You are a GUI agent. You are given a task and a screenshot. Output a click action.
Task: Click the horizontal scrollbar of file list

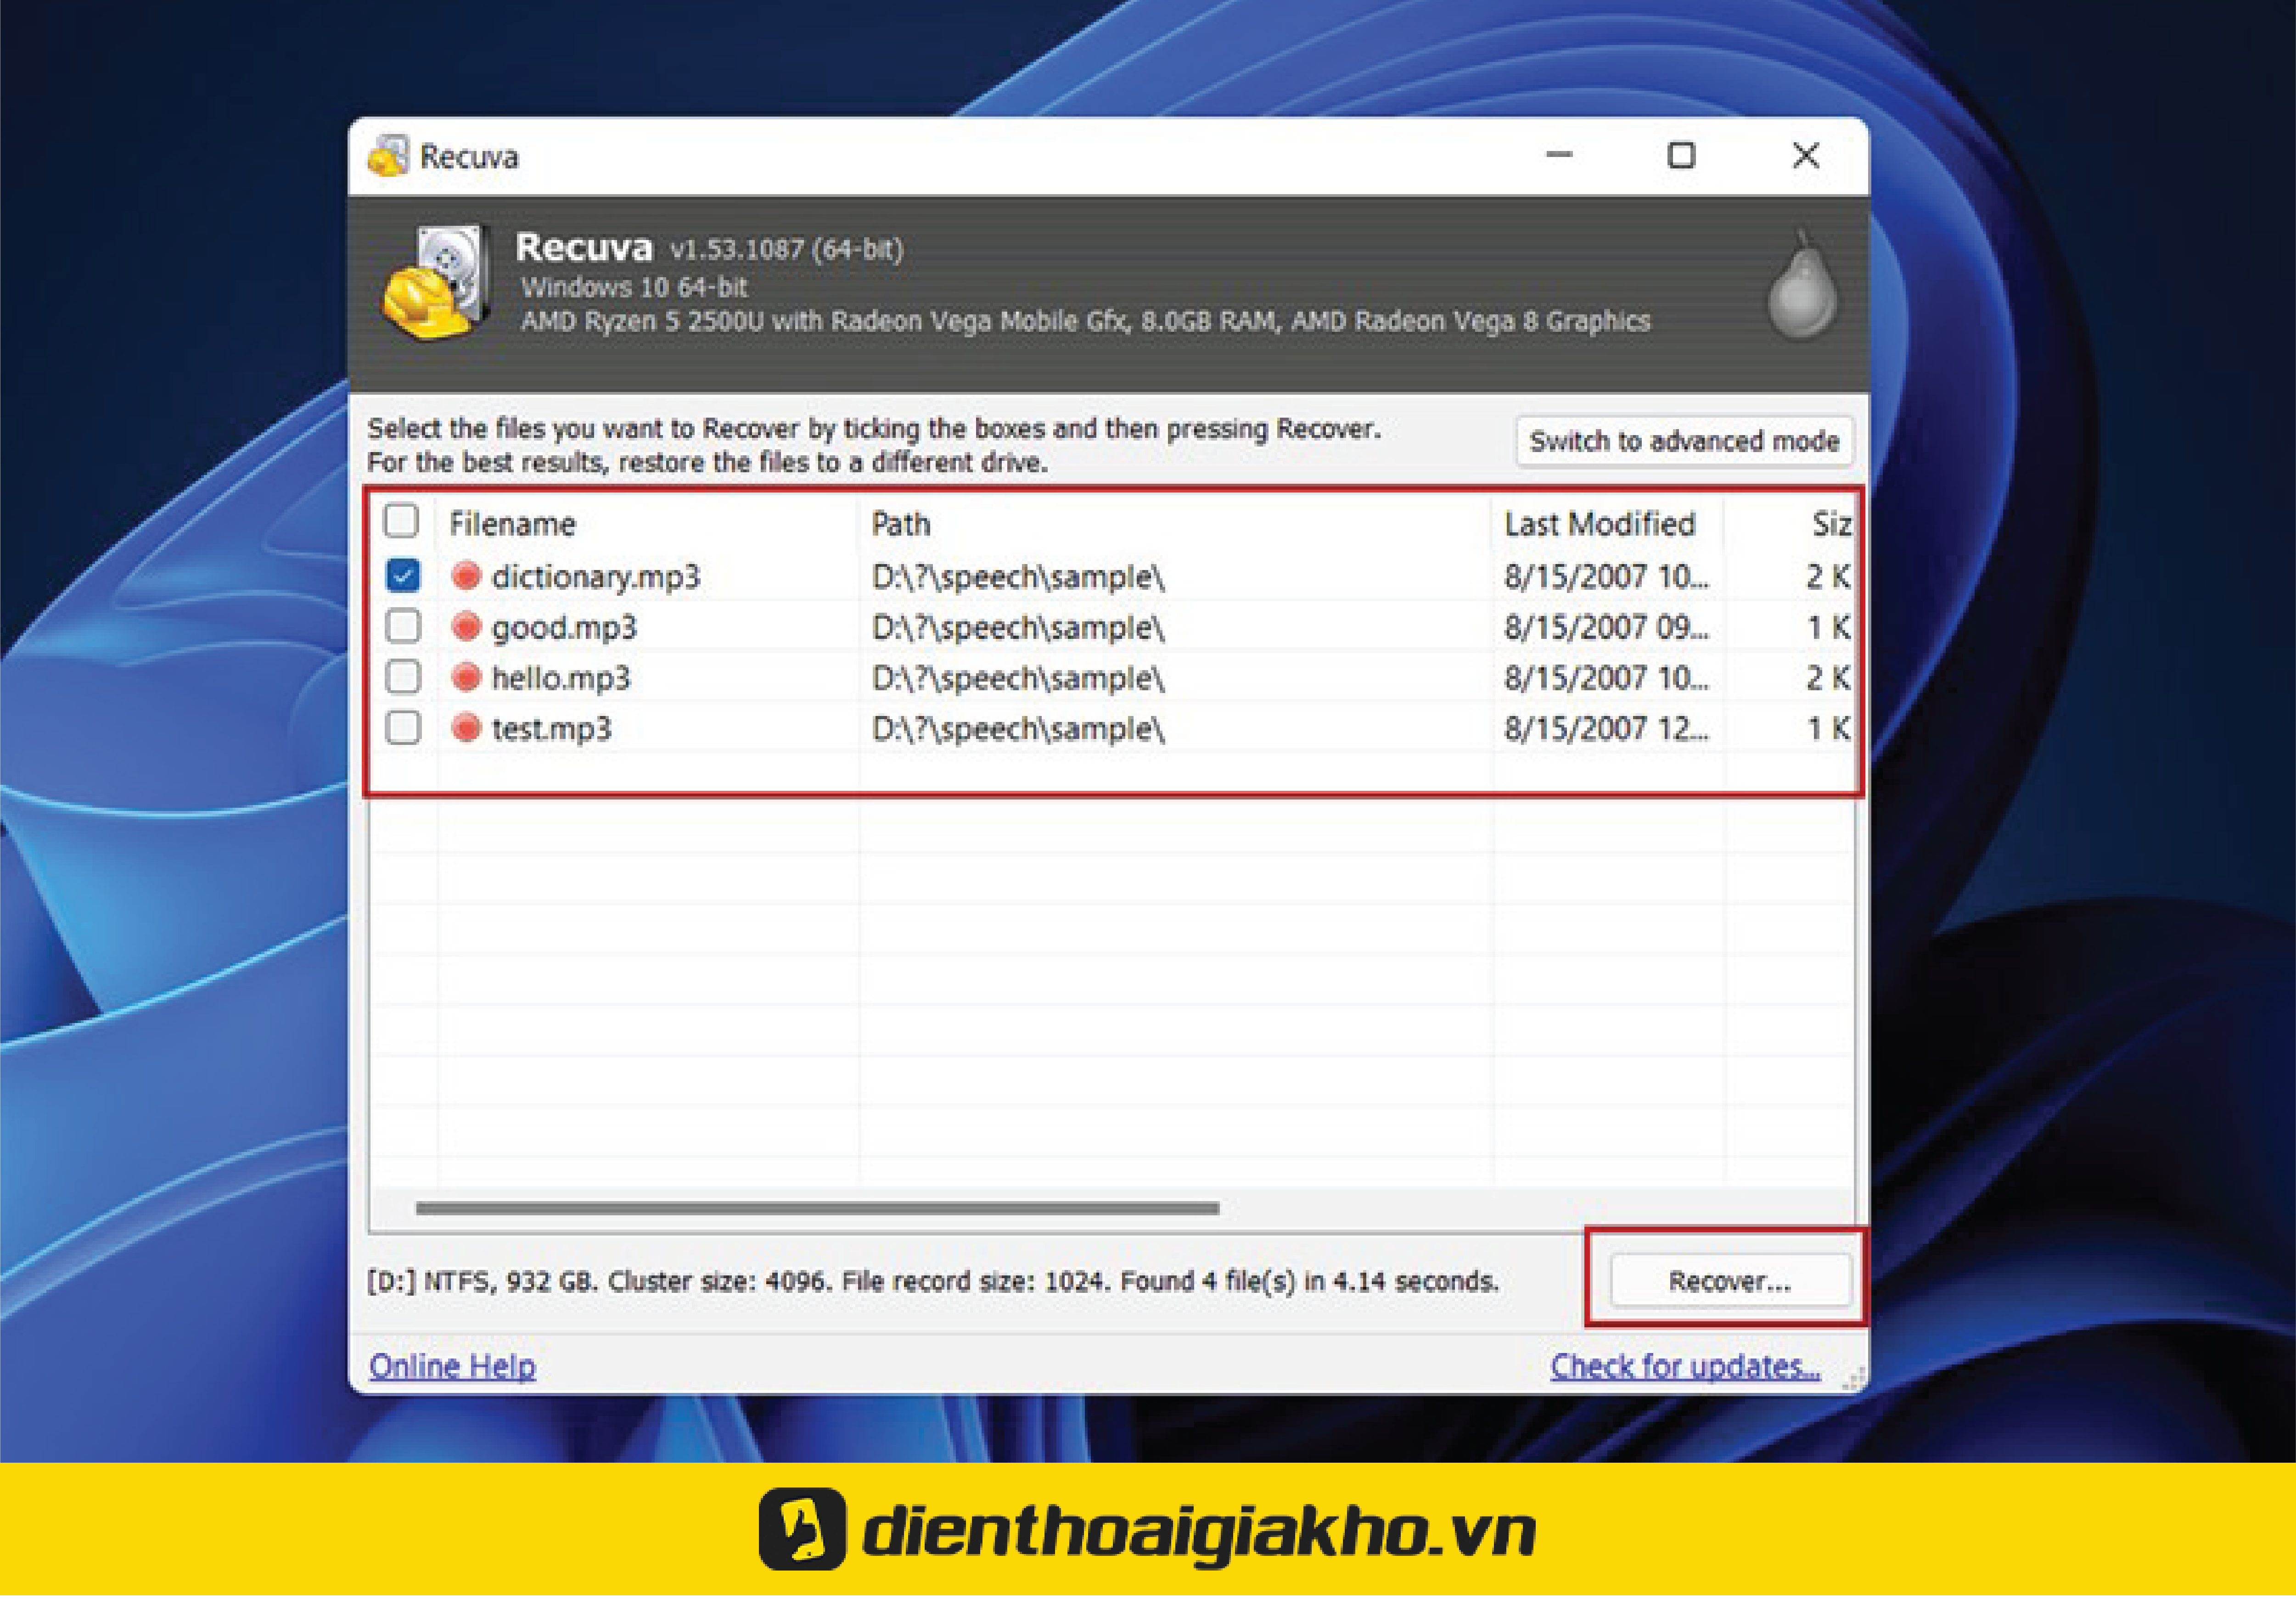(x=817, y=1208)
